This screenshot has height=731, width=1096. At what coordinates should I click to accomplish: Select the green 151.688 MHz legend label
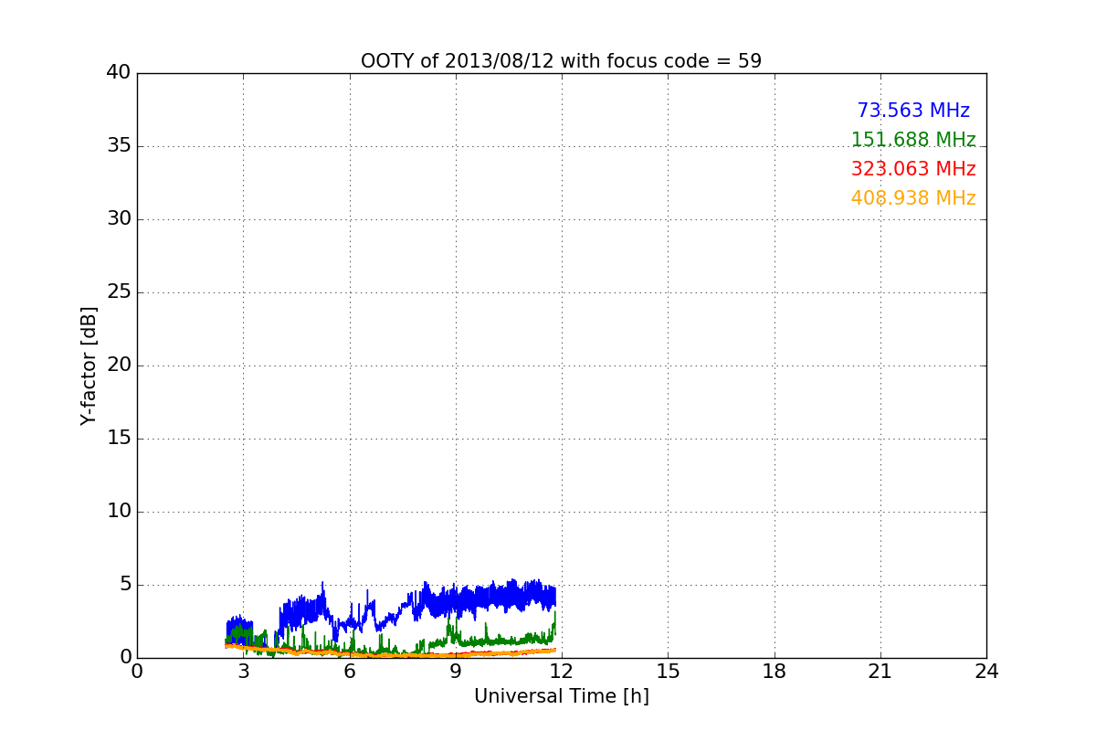click(x=913, y=140)
